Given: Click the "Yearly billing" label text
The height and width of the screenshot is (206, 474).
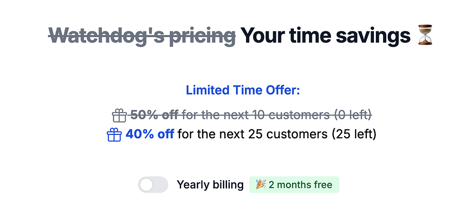Looking at the screenshot, I should click(210, 185).
